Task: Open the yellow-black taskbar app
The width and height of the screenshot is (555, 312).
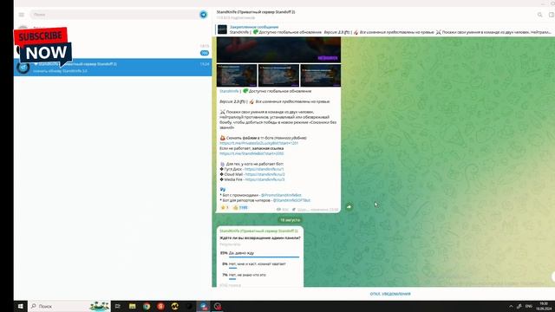Action: click(x=175, y=306)
